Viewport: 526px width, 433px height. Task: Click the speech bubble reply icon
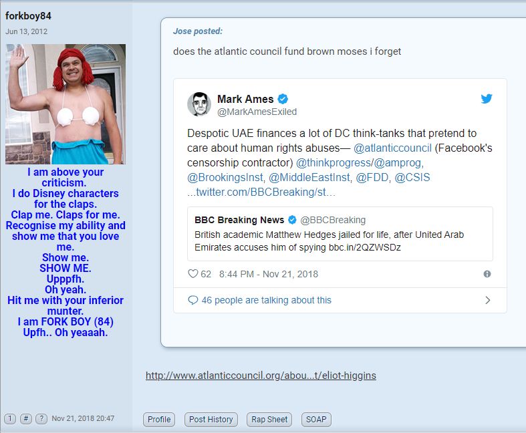click(x=193, y=300)
